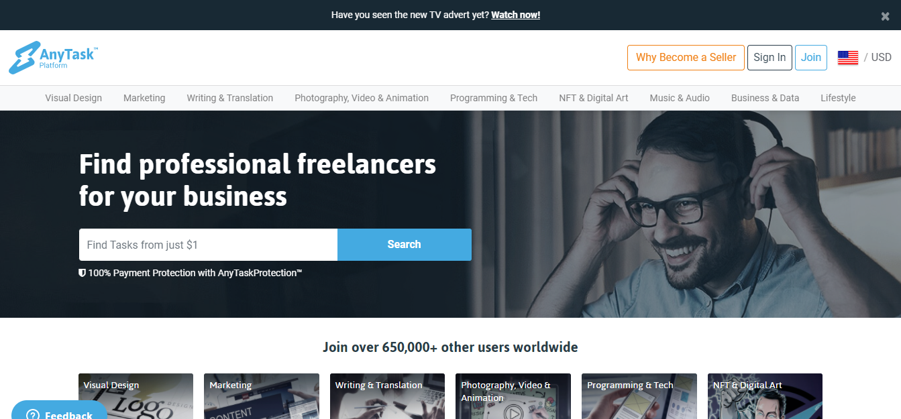The image size is (901, 419).
Task: Select NFT & Digital Art in navigation bar
Action: click(x=594, y=98)
